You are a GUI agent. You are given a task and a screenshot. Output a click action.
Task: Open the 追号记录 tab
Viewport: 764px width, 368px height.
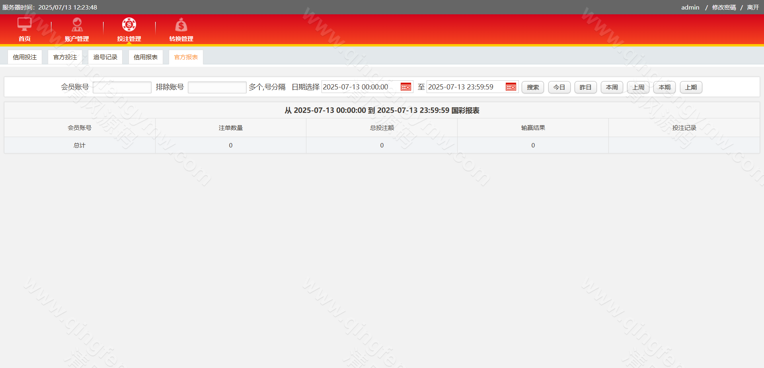click(x=105, y=57)
